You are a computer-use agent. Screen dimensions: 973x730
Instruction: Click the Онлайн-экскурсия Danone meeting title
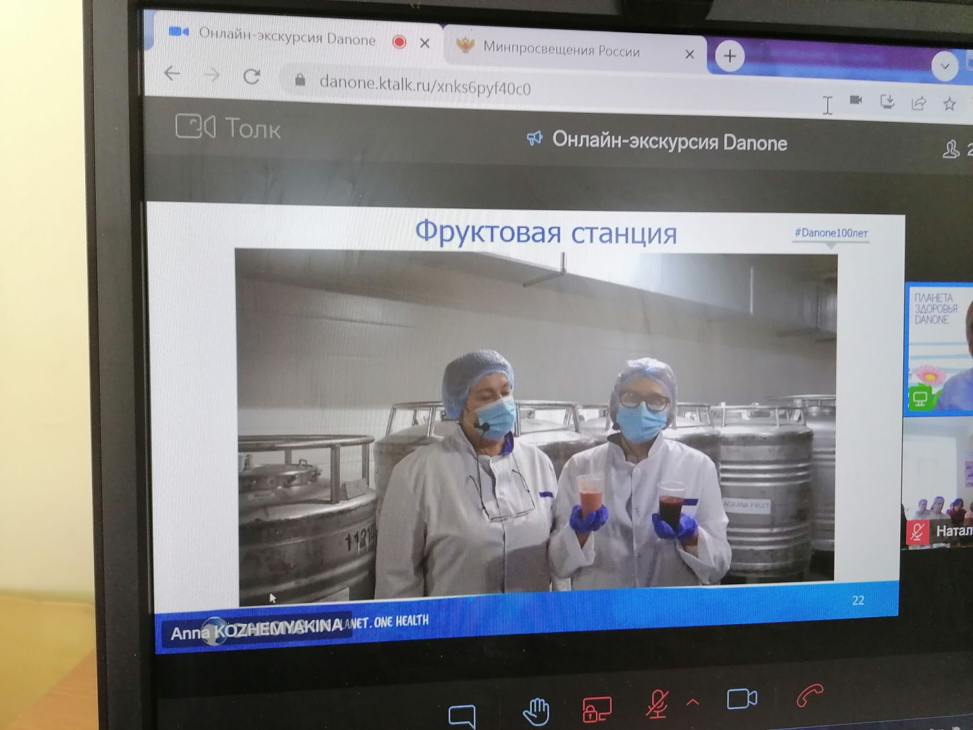click(669, 142)
